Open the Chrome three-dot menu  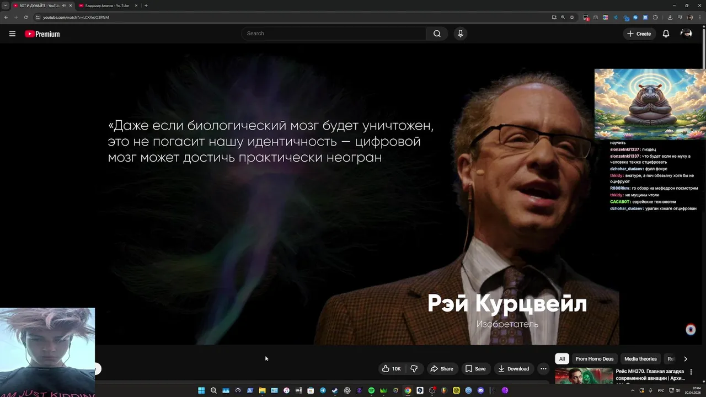(700, 17)
